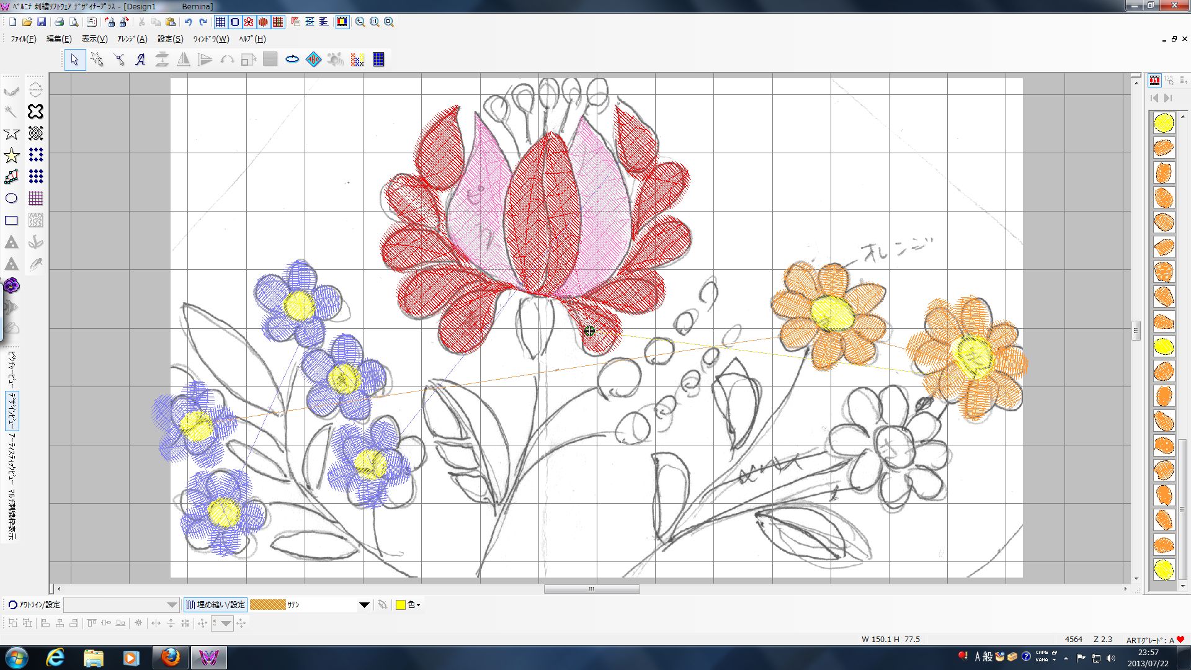Image resolution: width=1191 pixels, height=670 pixels.
Task: Switch to the Design View tab
Action: tap(12, 411)
